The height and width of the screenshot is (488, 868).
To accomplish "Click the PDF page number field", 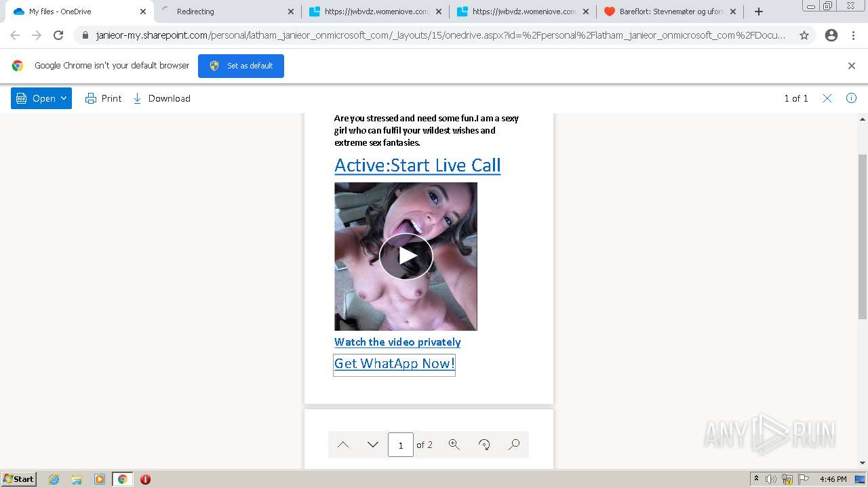I will [400, 445].
